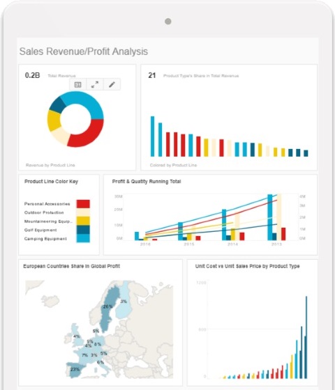Select the light blue Camping Equipment swatch
This screenshot has width=335, height=390.
pyautogui.click(x=83, y=238)
